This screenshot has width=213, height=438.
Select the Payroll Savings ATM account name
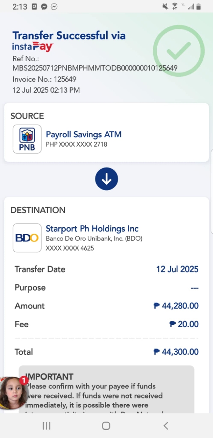click(x=84, y=135)
